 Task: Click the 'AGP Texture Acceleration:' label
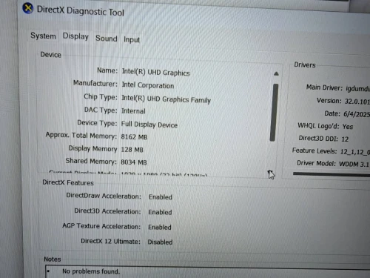tap(101, 226)
